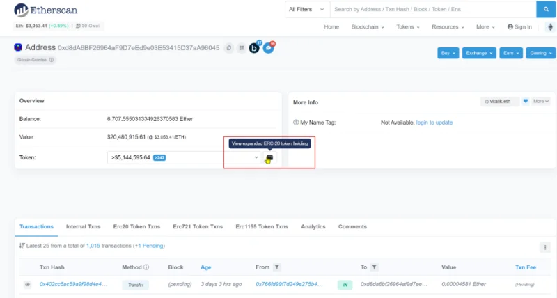
Task: Expand the More navigation menu
Action: tap(485, 27)
